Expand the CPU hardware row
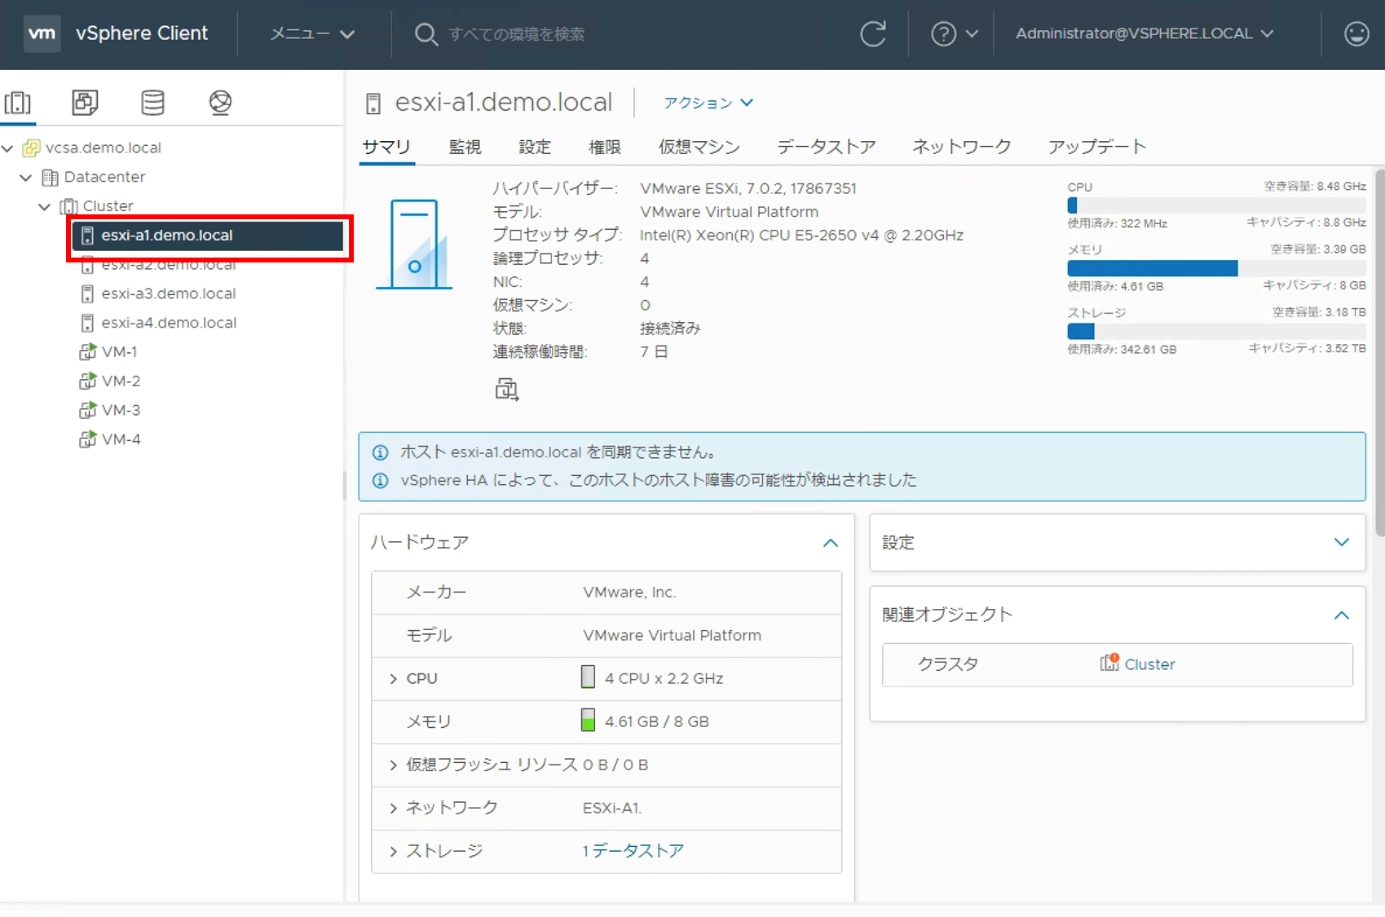This screenshot has width=1385, height=917. click(x=393, y=679)
